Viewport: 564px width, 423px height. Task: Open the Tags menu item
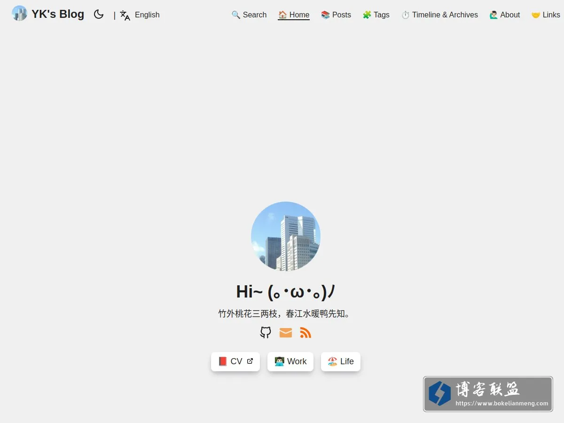[376, 15]
